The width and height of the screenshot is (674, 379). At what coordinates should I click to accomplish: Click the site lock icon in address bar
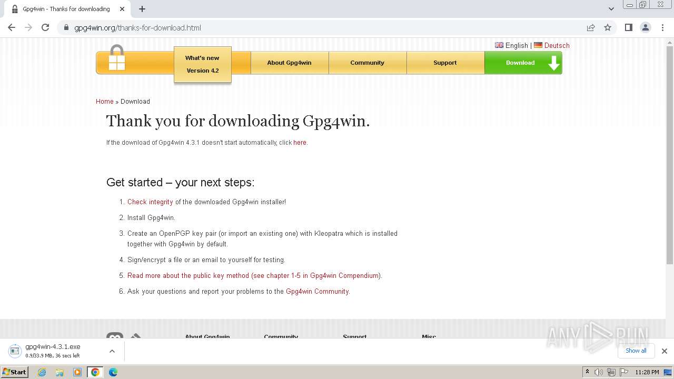coord(66,28)
